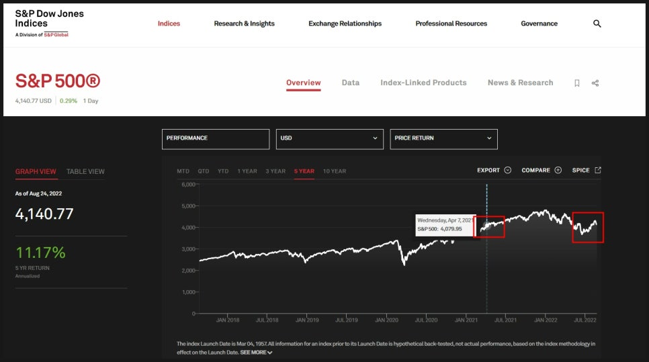The width and height of the screenshot is (649, 362).
Task: Click the chart data point marker at Apr 7
Action: coord(487,226)
